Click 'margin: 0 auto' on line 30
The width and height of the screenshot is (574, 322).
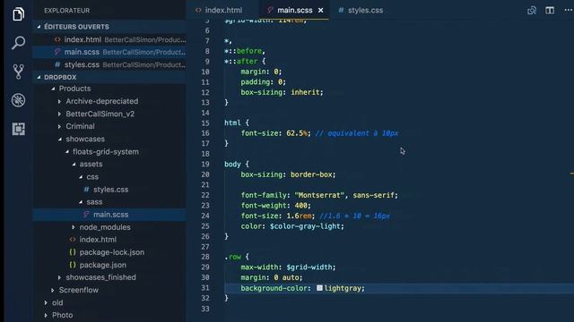point(272,278)
